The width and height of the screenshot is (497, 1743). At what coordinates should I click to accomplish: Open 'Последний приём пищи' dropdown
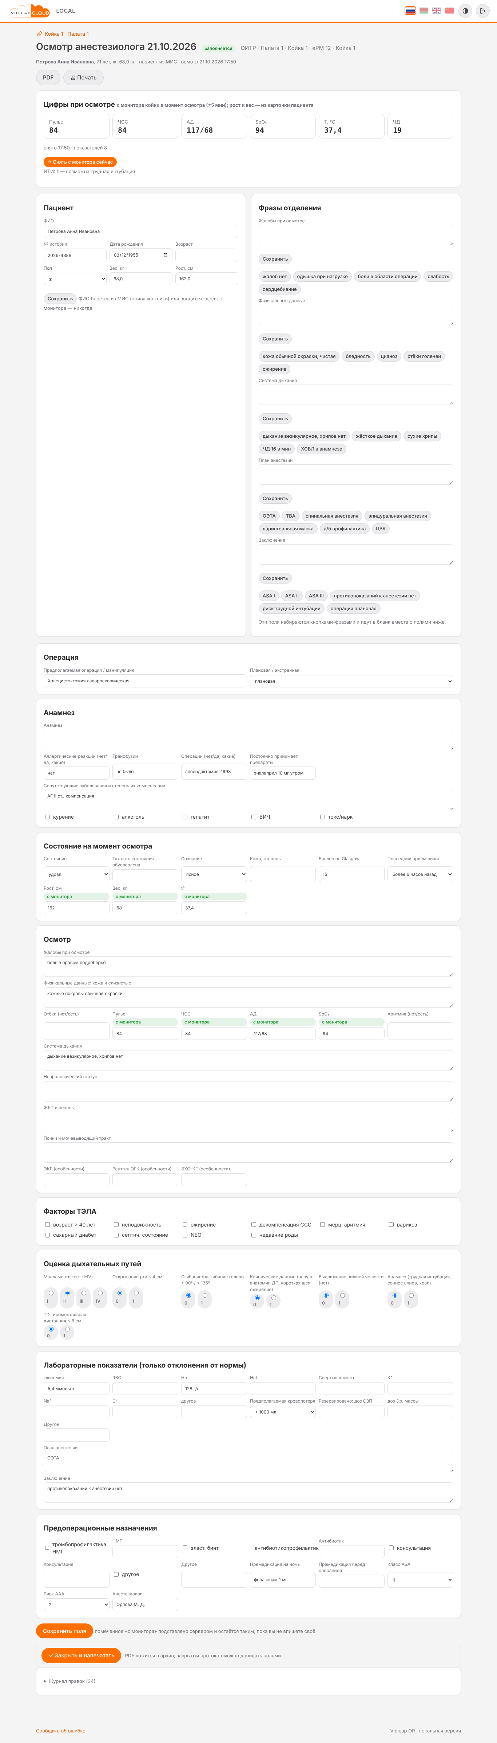[x=420, y=874]
